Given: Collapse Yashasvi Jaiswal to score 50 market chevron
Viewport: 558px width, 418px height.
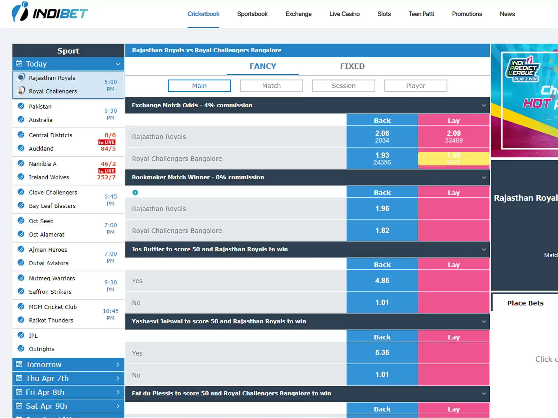Looking at the screenshot, I should pos(484,321).
